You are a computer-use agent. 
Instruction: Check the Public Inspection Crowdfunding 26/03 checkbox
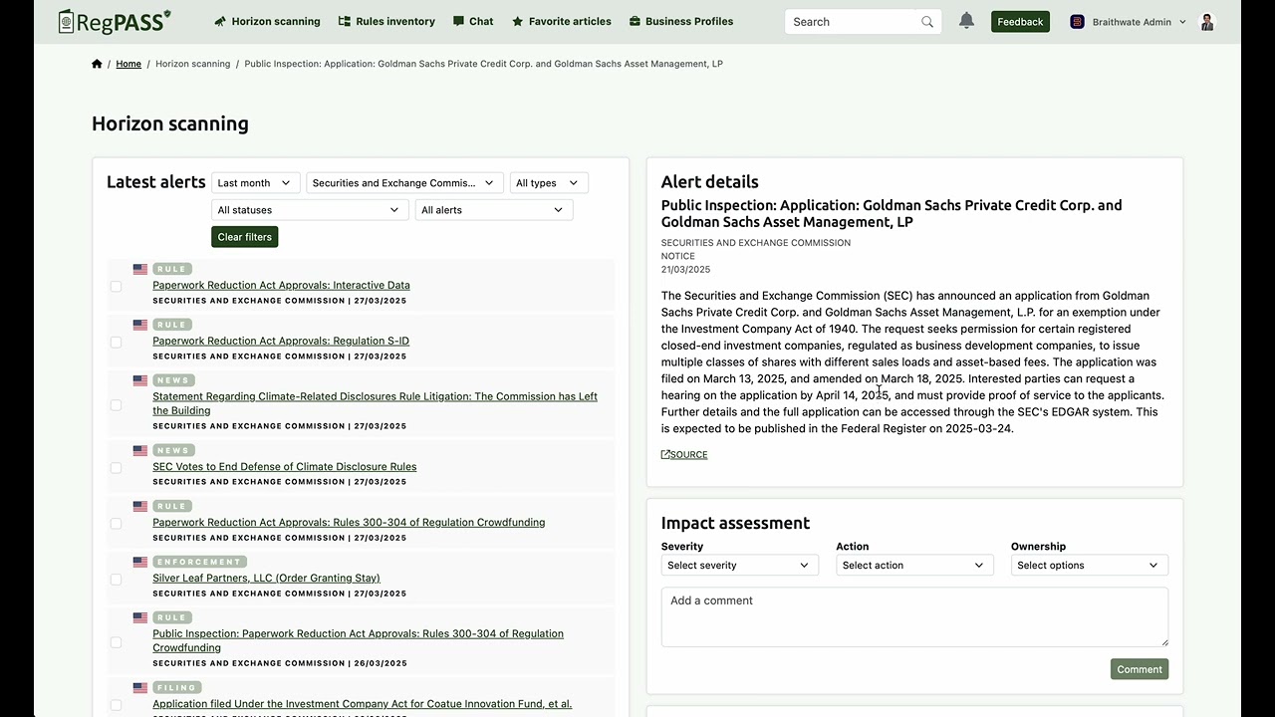click(116, 641)
